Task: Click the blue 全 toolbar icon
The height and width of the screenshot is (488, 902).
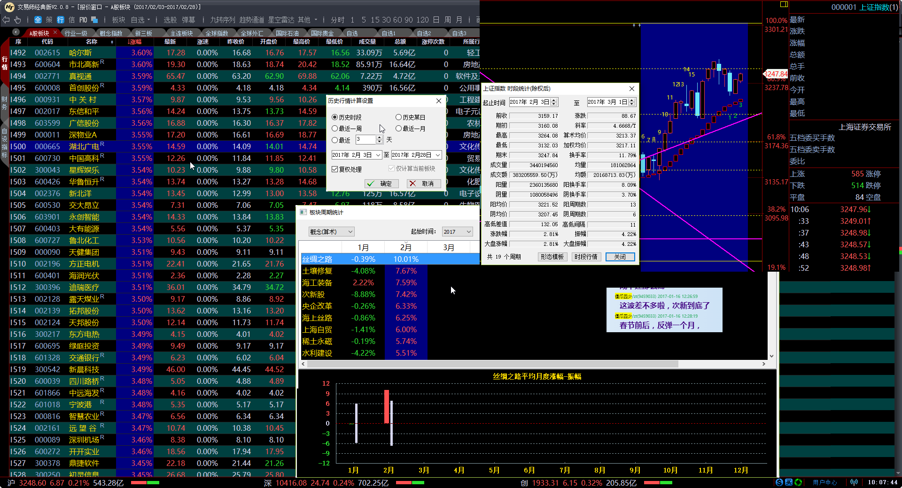Action: point(38,20)
